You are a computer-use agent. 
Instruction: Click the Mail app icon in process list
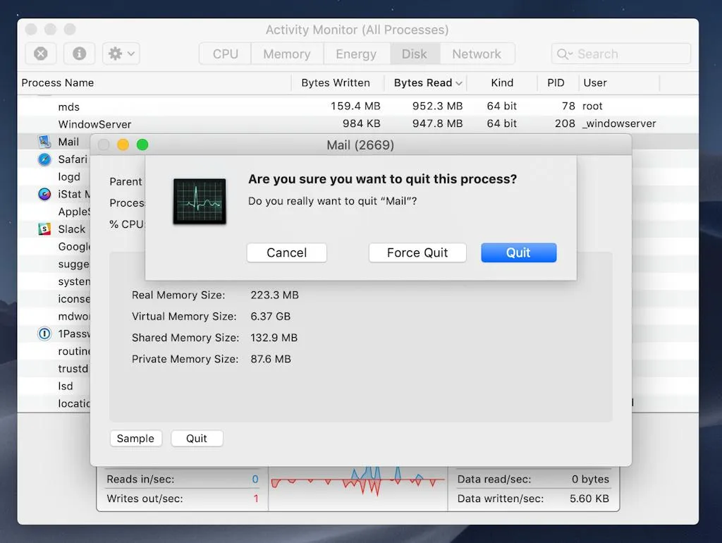click(44, 142)
